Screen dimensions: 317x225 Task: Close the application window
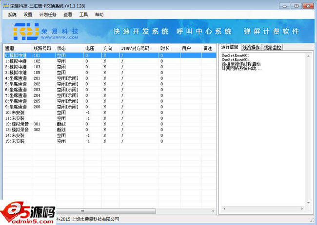point(308,6)
